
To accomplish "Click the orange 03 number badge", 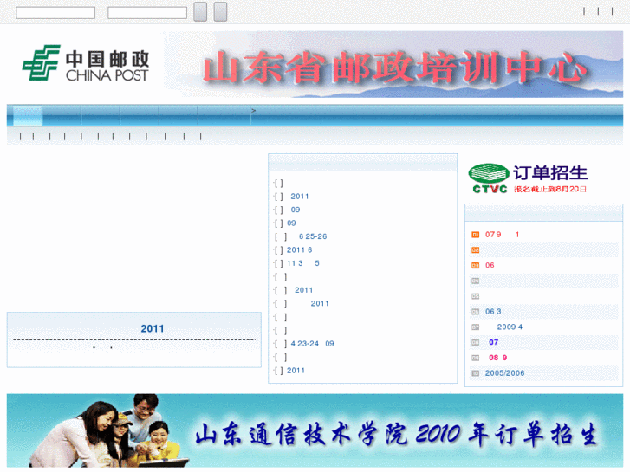I will click(475, 266).
